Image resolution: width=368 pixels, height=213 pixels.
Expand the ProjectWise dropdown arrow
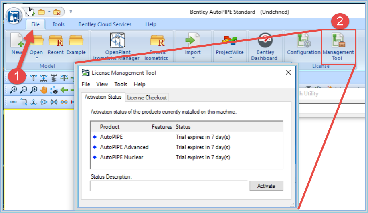pyautogui.click(x=231, y=58)
